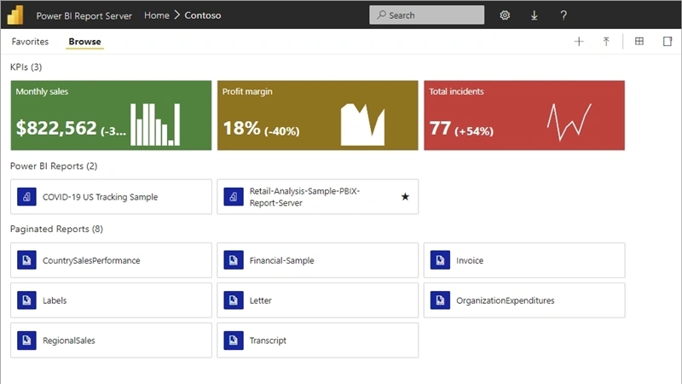Screen dimensions: 682x384
Task: Click Financial-Sample report icon
Action: 234,260
